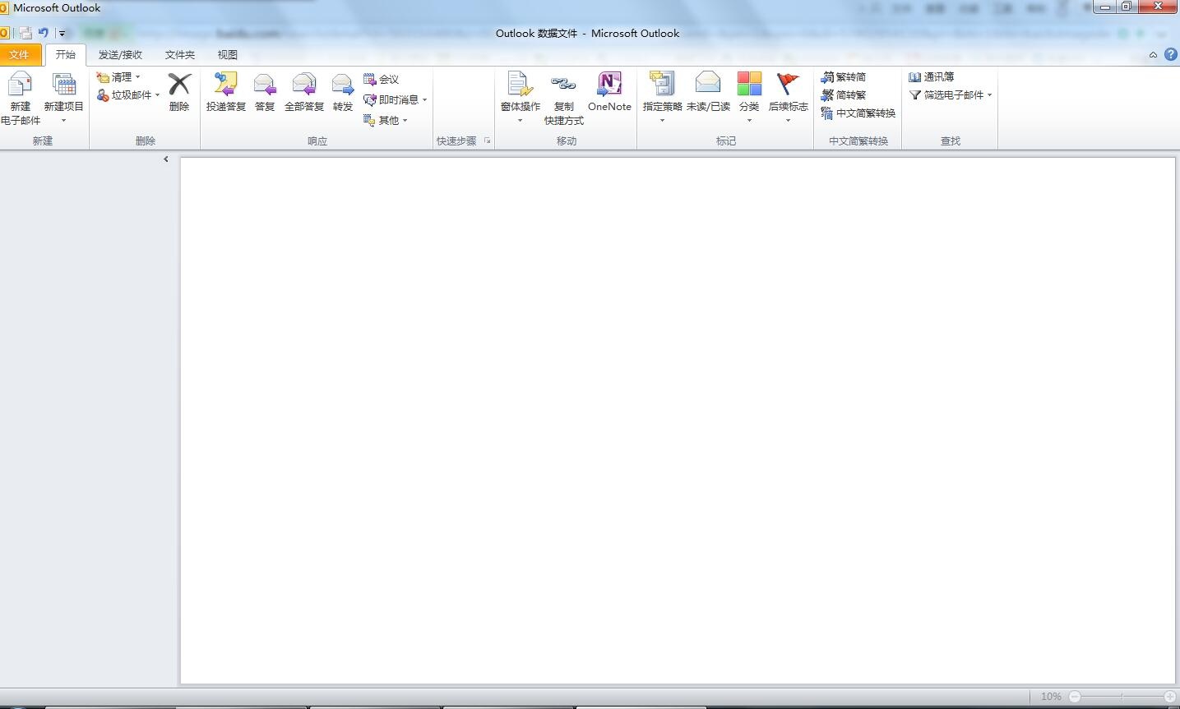Click the zoom out minus button
The image size is (1180, 709).
click(1074, 697)
